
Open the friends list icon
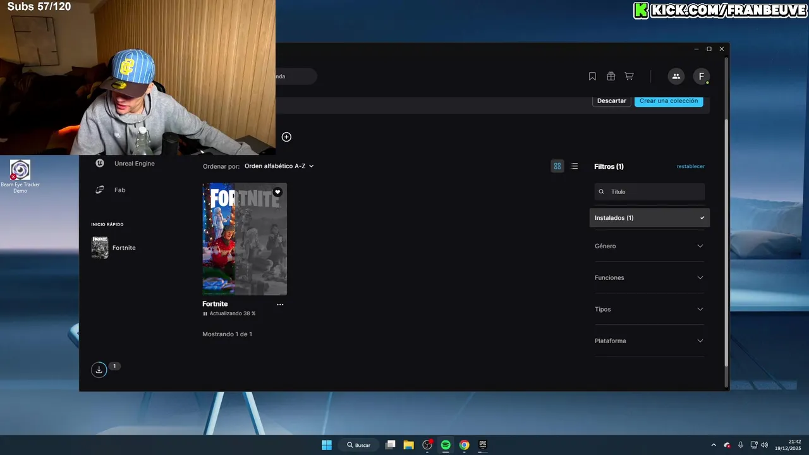click(676, 76)
